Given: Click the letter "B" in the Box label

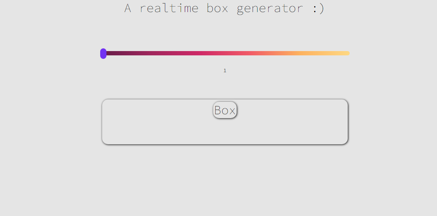Looking at the screenshot, I should click(x=218, y=111).
